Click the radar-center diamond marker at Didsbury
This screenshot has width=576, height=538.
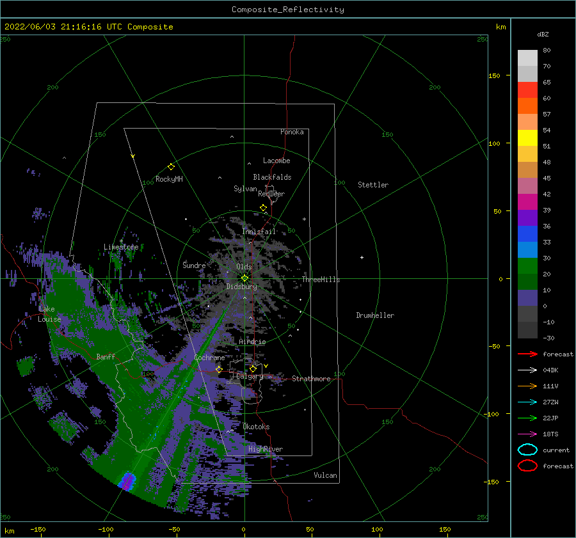click(x=244, y=278)
